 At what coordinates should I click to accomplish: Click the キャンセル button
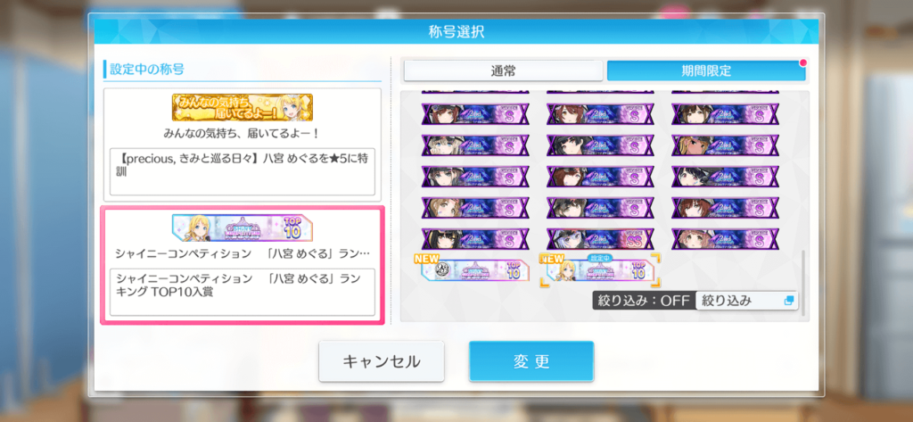click(x=382, y=361)
